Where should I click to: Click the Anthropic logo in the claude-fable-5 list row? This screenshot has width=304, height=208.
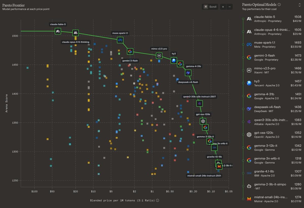[249, 18]
